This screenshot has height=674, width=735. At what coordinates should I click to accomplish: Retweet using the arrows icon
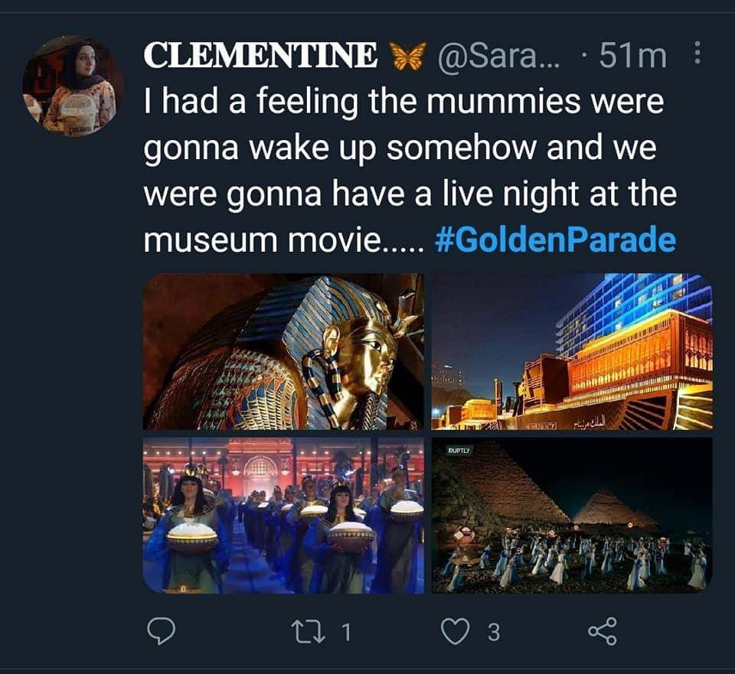pos(308,632)
